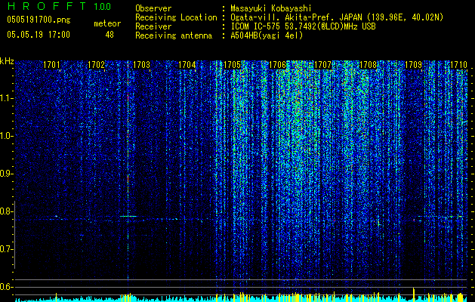Screen dimensions: 475x302
Task: Click time marker 1705
Action: (x=232, y=65)
